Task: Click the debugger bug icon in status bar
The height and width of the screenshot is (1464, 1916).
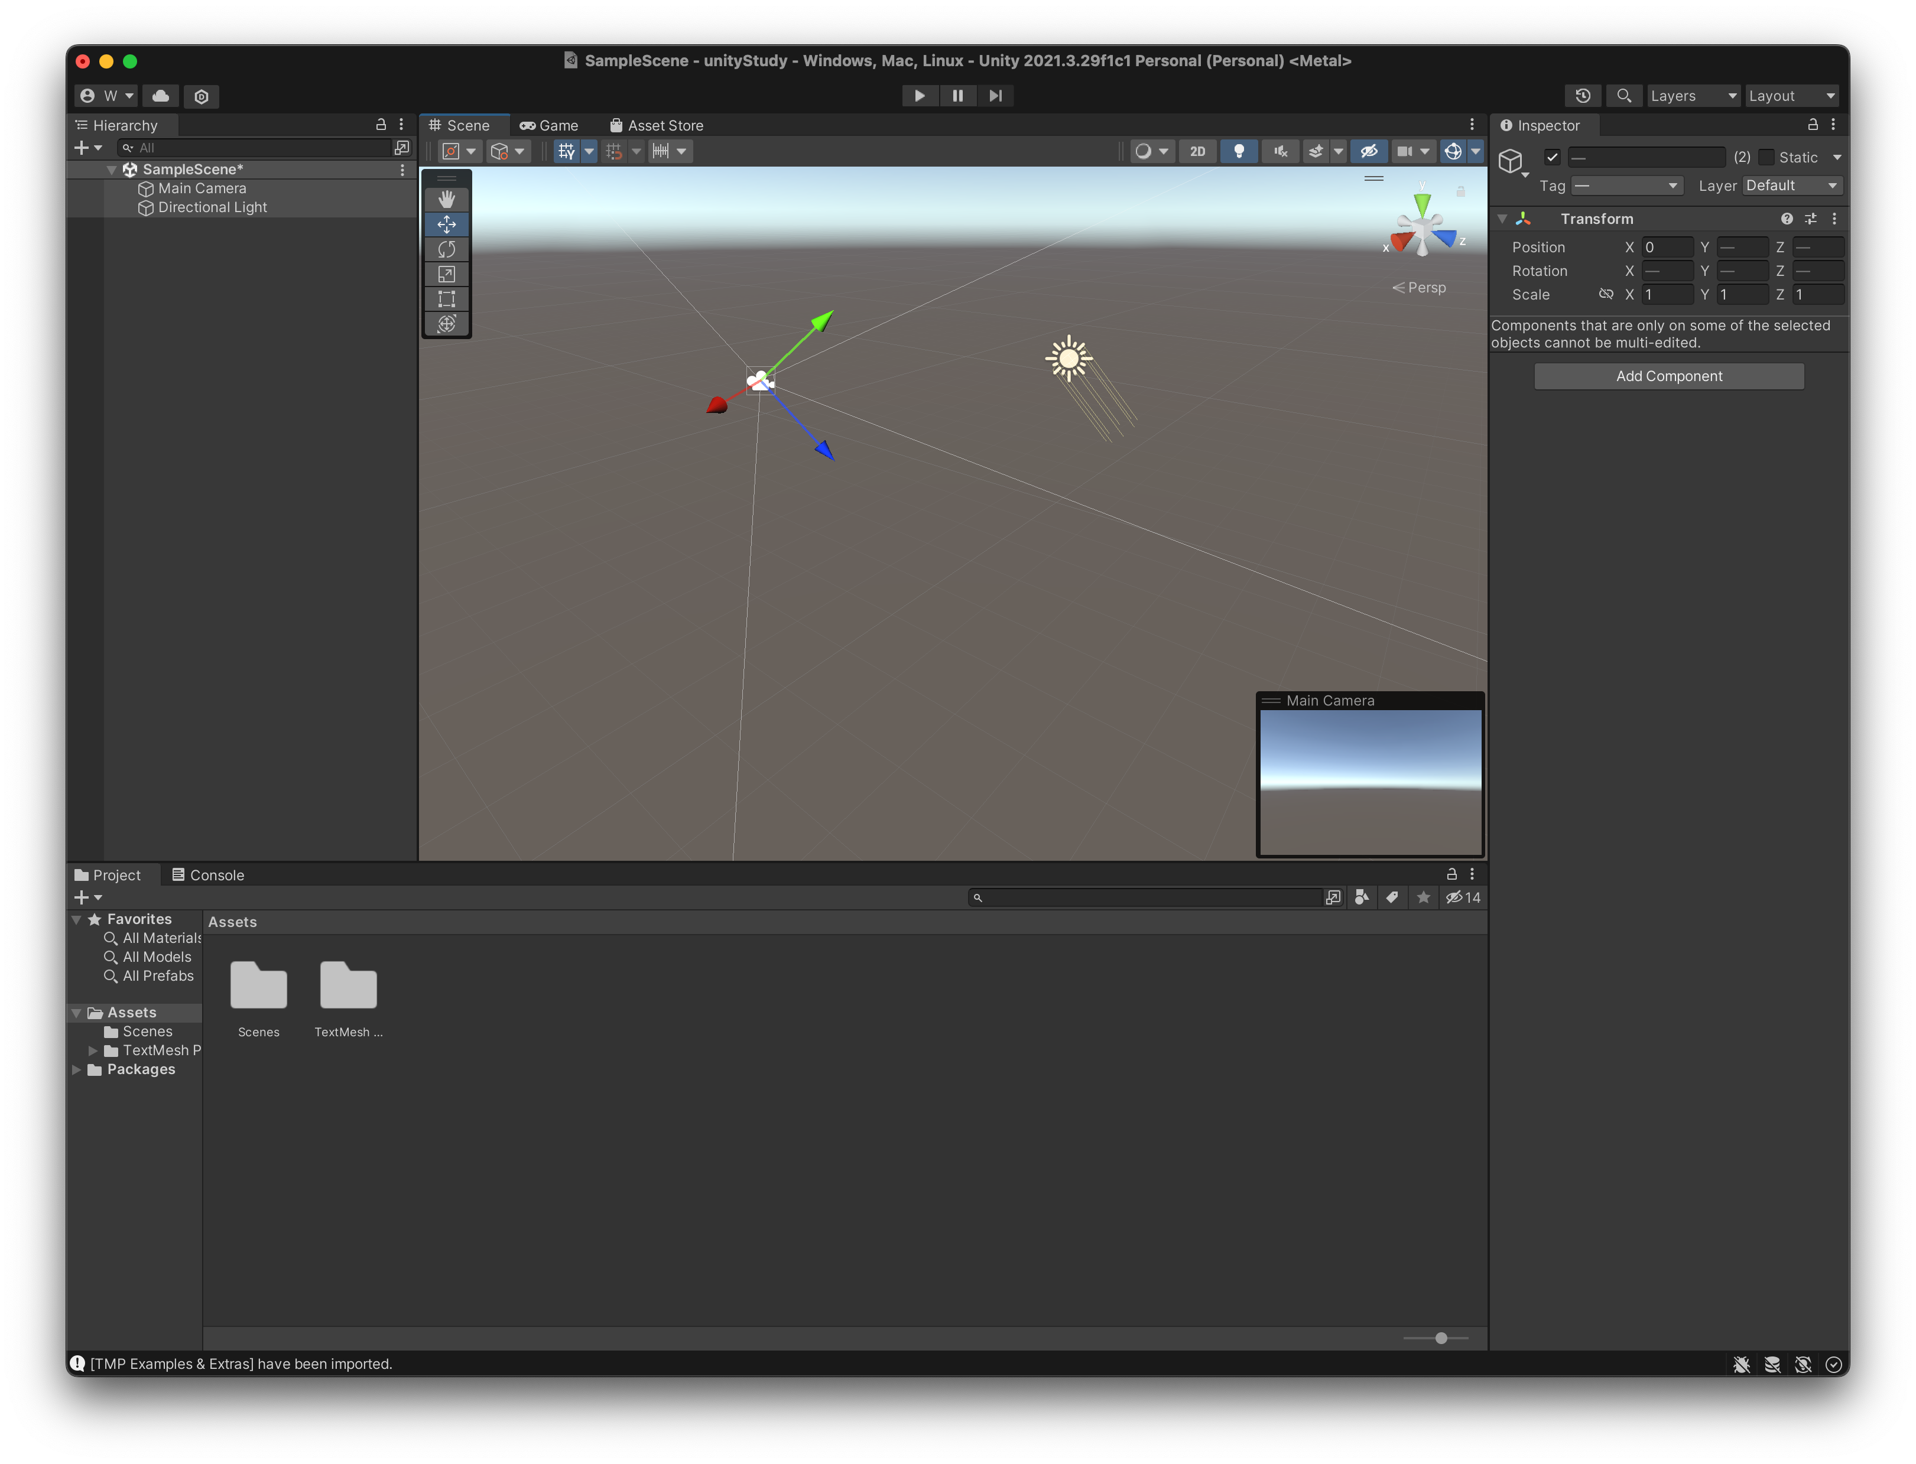Action: point(1742,1365)
